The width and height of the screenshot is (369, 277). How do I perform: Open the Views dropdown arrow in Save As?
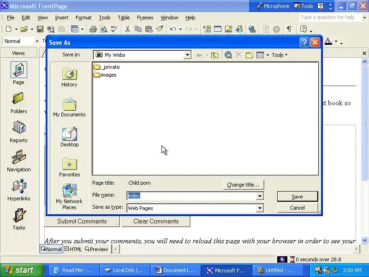(268, 55)
